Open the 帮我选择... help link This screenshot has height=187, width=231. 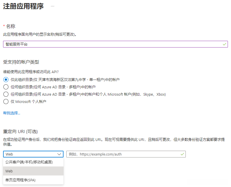(x=12, y=113)
